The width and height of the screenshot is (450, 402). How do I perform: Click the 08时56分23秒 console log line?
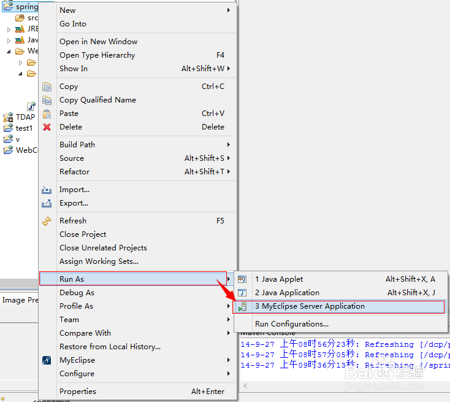pos(345,344)
